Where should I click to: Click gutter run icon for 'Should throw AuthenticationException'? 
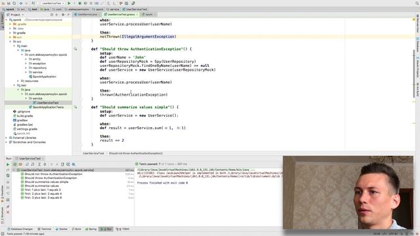(75, 49)
